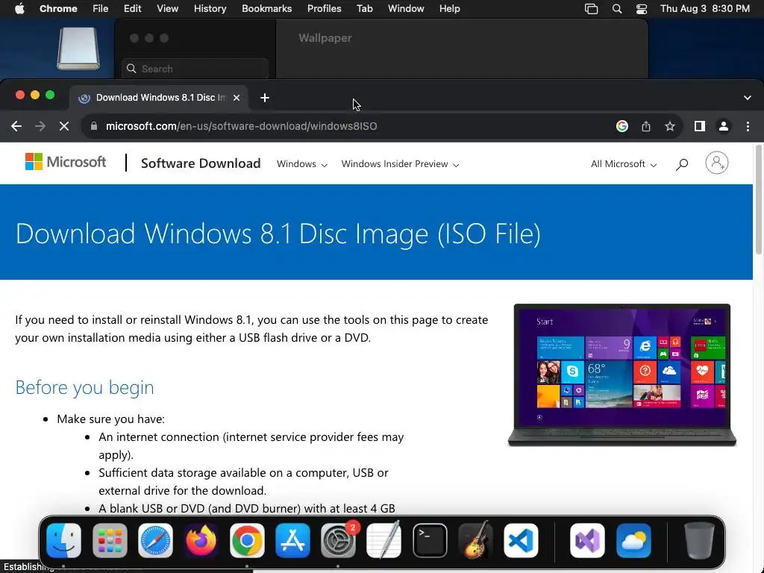764x573 pixels.
Task: Click the date and time in the menu bar
Action: pyautogui.click(x=704, y=9)
